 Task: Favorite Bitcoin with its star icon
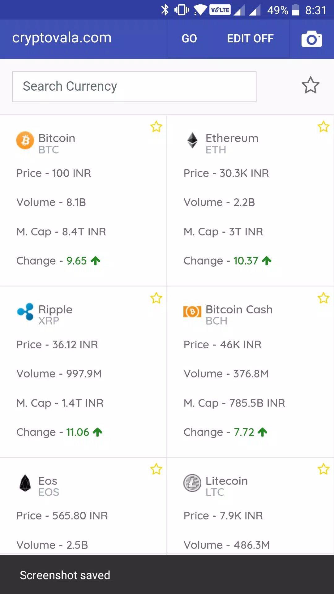(156, 127)
